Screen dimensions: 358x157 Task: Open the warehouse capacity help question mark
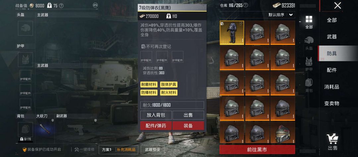pos(246,5)
